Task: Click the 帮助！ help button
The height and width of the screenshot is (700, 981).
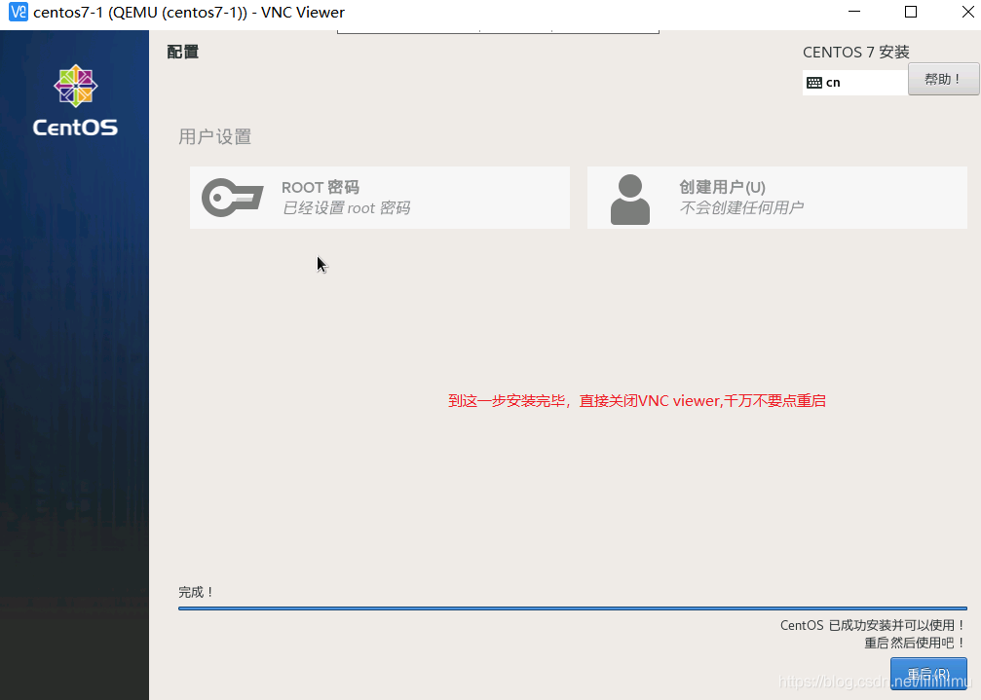Action: pyautogui.click(x=943, y=80)
